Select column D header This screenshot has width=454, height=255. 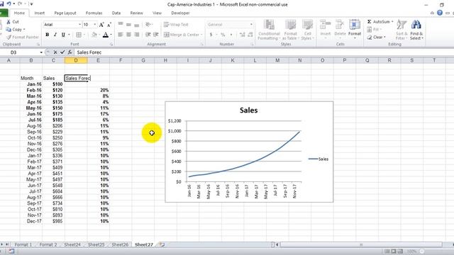[76, 60]
